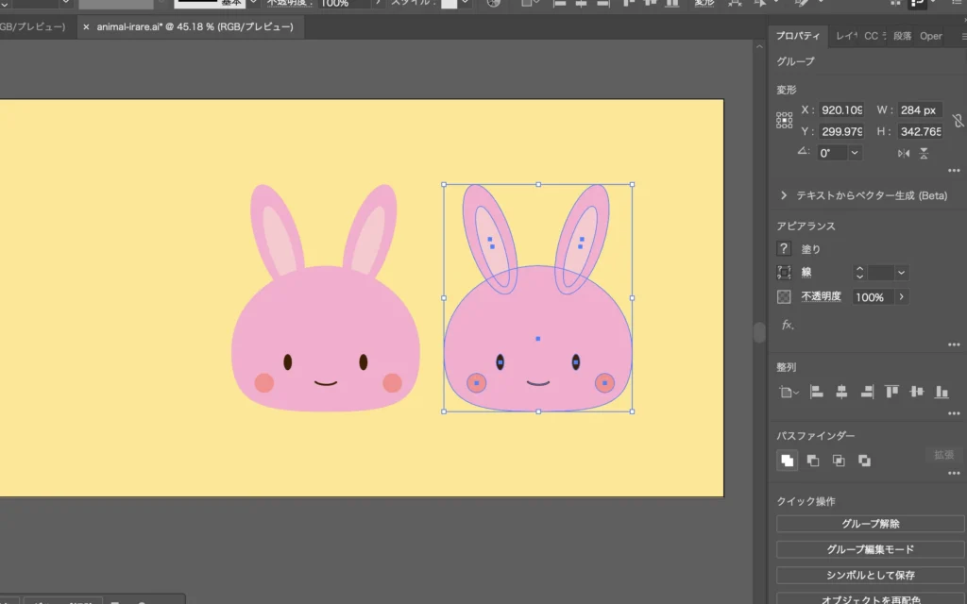Flip selection horizontally in Transform section
The width and height of the screenshot is (967, 604).
(904, 153)
